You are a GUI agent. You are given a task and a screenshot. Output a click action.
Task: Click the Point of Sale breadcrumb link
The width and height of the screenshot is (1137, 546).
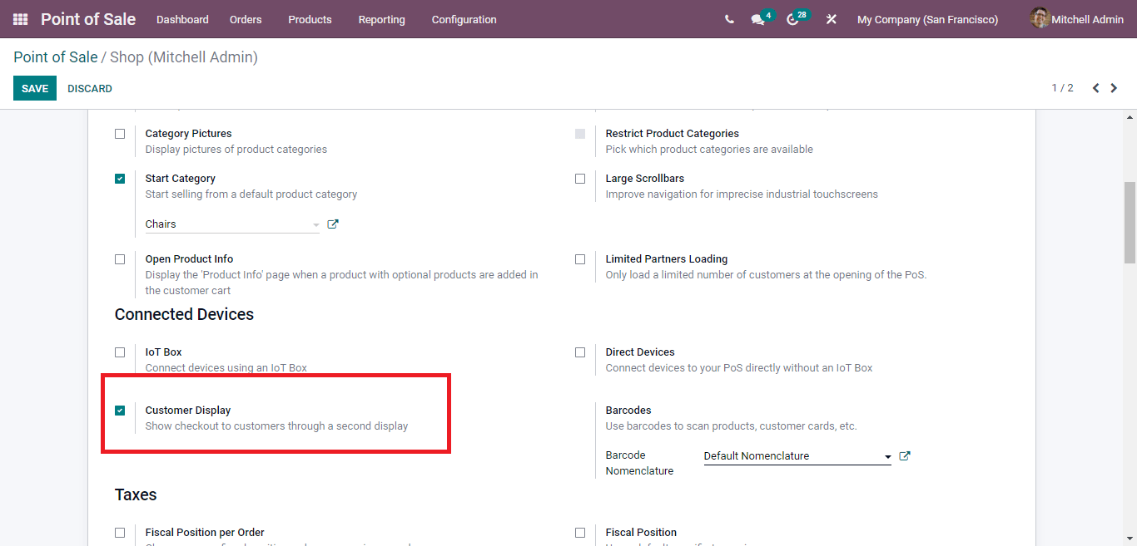(x=56, y=57)
